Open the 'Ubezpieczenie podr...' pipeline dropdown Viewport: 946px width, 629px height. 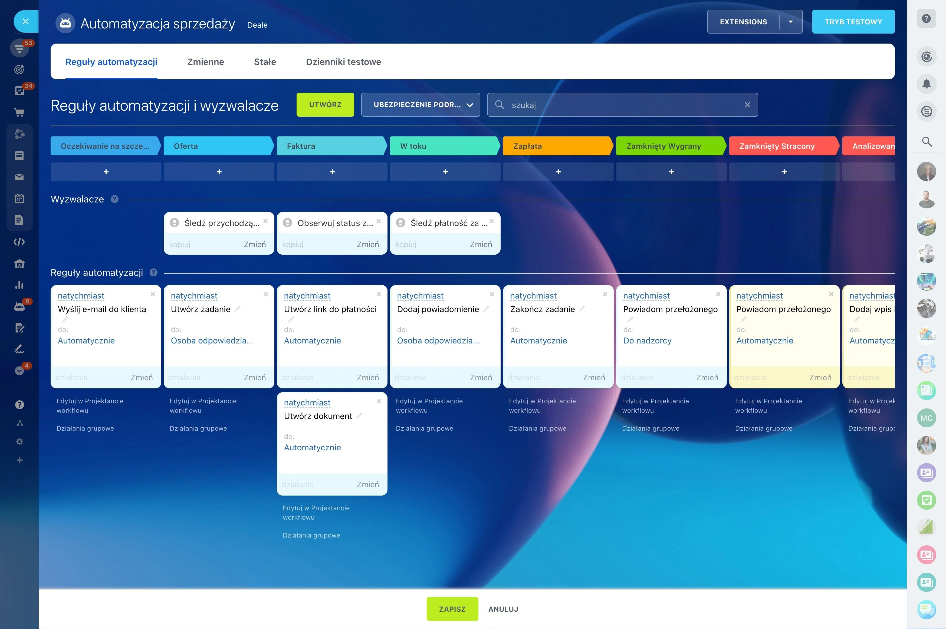420,105
